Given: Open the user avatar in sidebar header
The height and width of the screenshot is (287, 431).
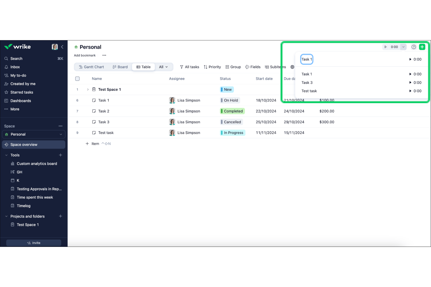Looking at the screenshot, I should (x=55, y=47).
